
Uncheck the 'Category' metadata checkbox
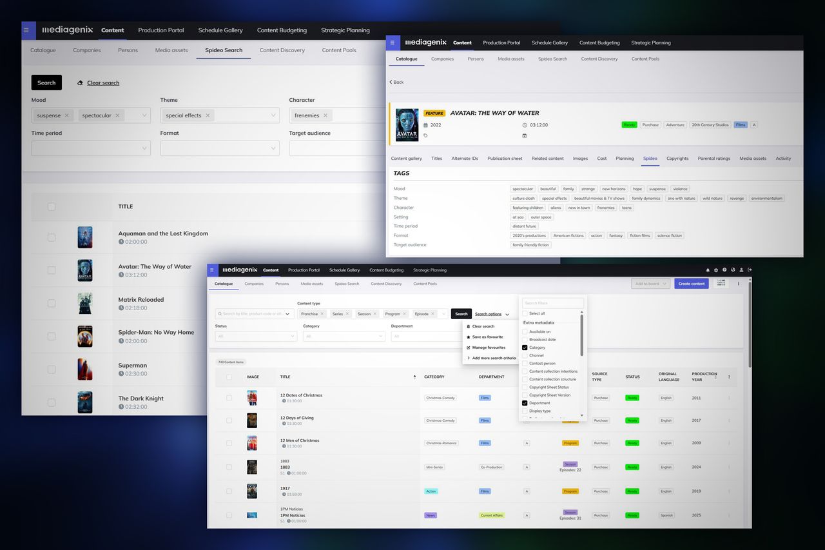(x=525, y=348)
